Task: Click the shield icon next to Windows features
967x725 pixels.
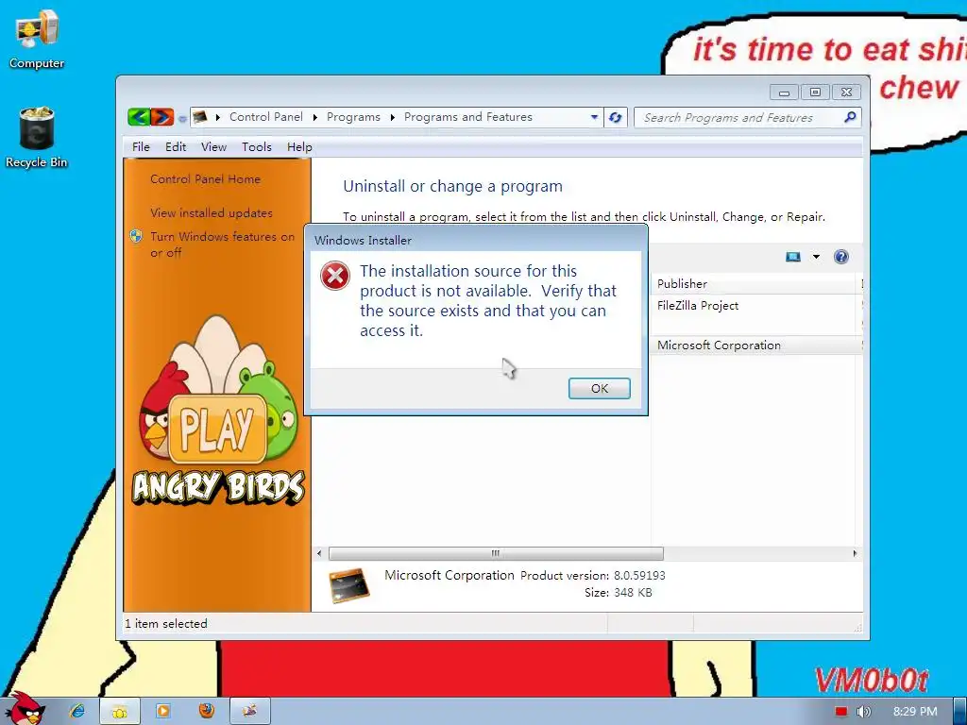Action: (136, 236)
